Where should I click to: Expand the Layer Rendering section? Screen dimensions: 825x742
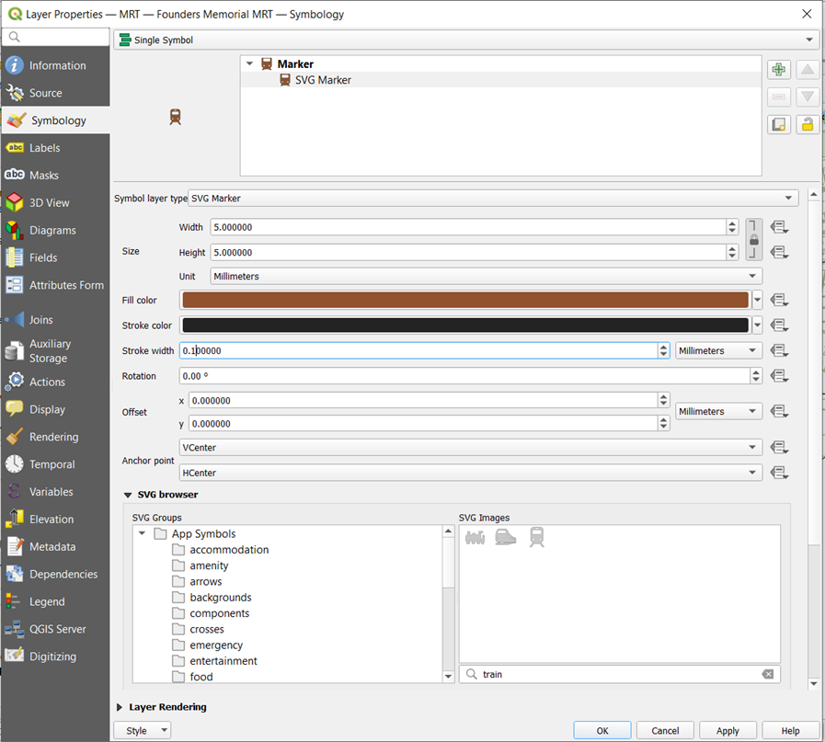(x=120, y=707)
